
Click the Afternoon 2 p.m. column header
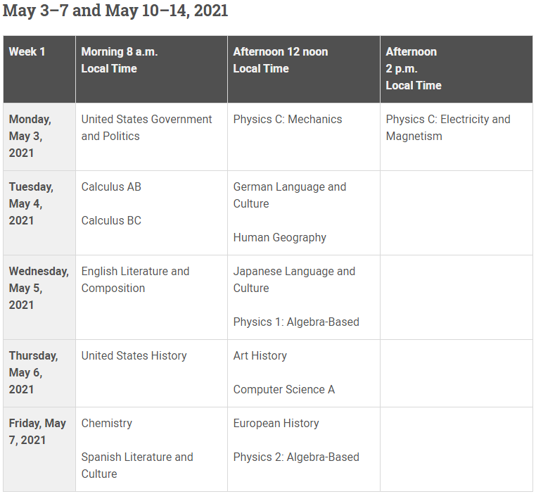(414, 68)
